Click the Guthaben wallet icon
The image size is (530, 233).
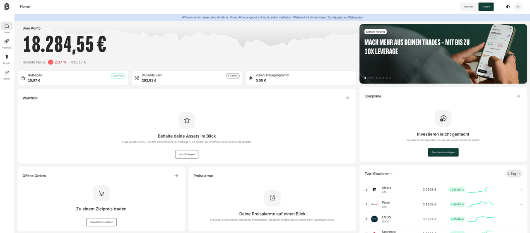click(23, 78)
